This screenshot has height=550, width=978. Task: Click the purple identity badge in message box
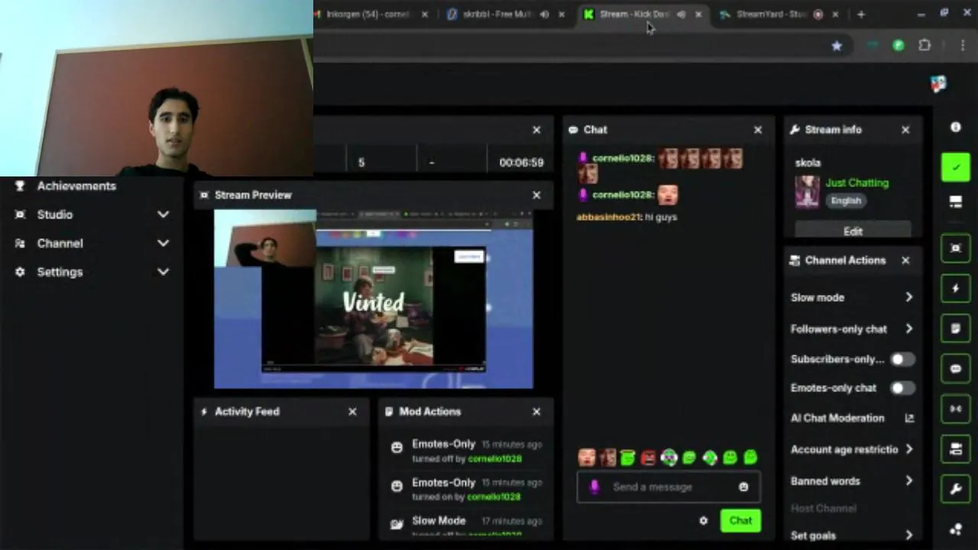(x=594, y=487)
